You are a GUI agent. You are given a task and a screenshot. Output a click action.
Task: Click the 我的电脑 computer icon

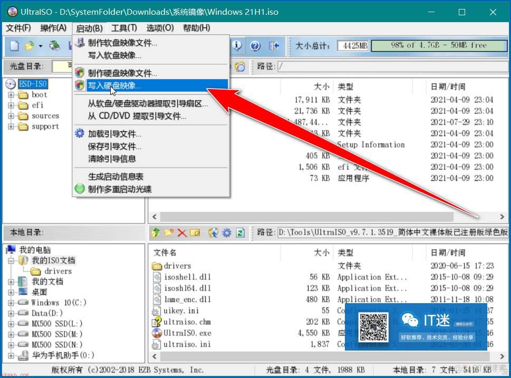11,249
